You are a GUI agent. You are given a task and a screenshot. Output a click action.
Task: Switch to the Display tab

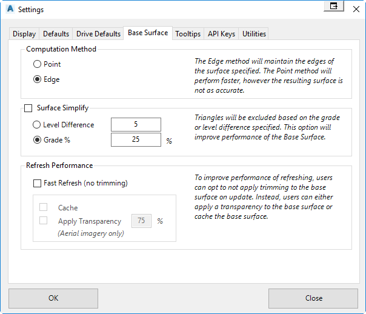(x=24, y=34)
